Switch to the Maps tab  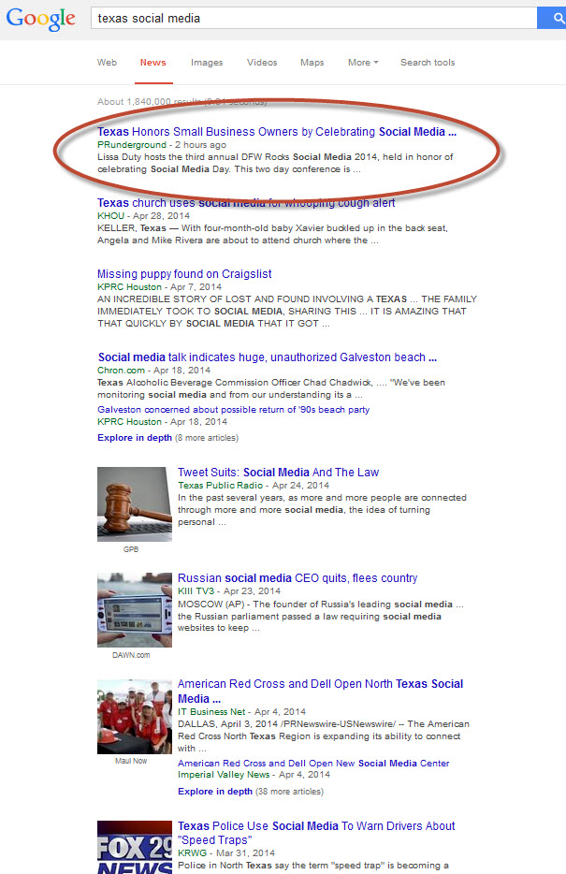[x=312, y=63]
